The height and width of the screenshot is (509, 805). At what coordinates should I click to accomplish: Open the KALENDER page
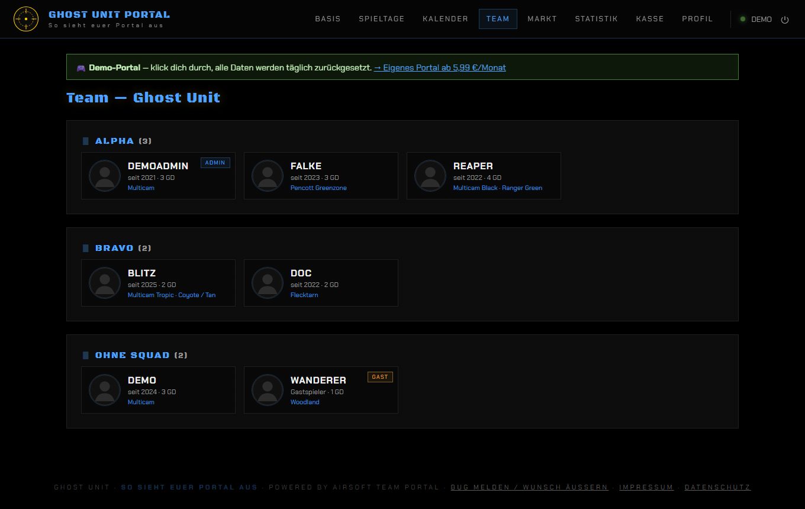pyautogui.click(x=446, y=19)
